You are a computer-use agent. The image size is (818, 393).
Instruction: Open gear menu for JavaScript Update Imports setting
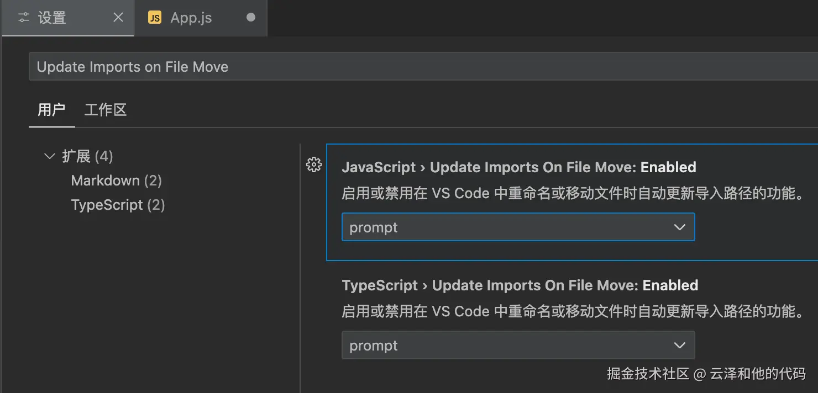314,164
